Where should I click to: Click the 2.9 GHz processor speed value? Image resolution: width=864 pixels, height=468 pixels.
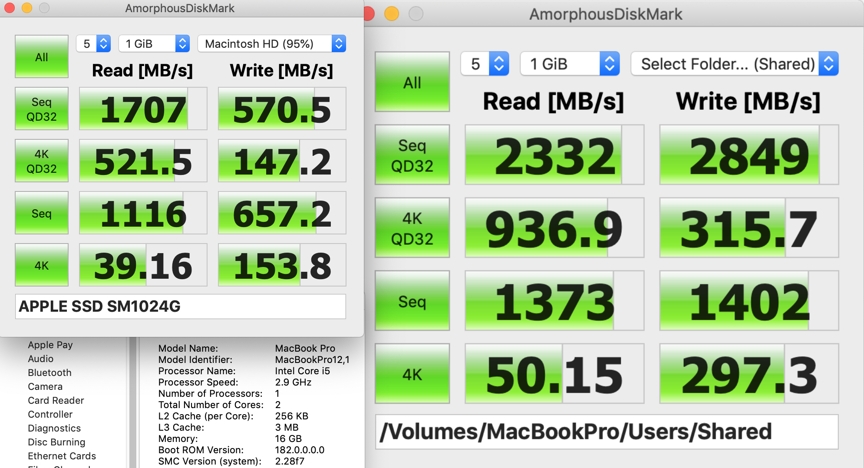pos(293,382)
